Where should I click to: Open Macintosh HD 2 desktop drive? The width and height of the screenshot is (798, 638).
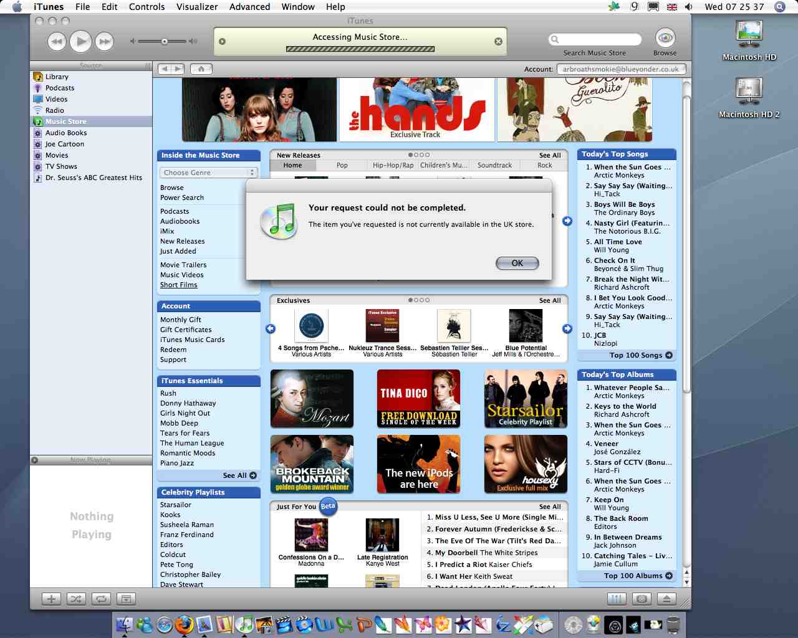[x=749, y=92]
